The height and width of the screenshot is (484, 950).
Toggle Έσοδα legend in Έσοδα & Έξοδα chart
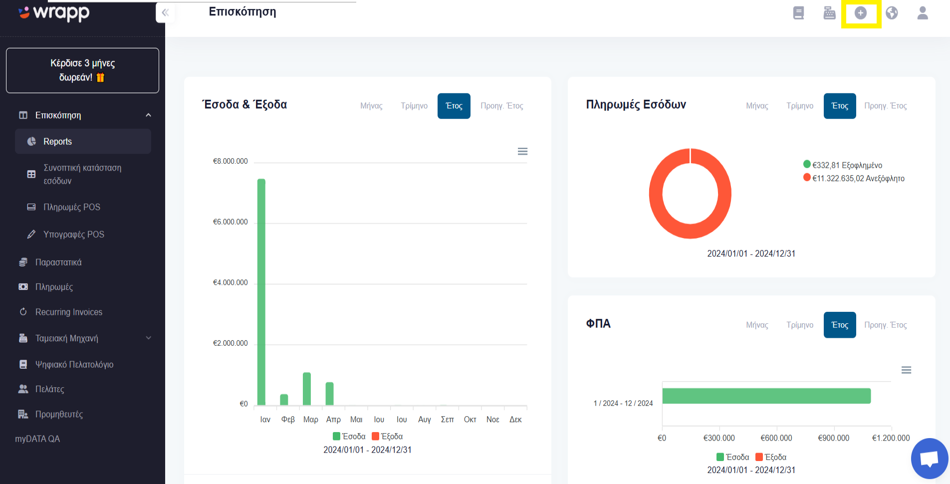[x=349, y=436]
